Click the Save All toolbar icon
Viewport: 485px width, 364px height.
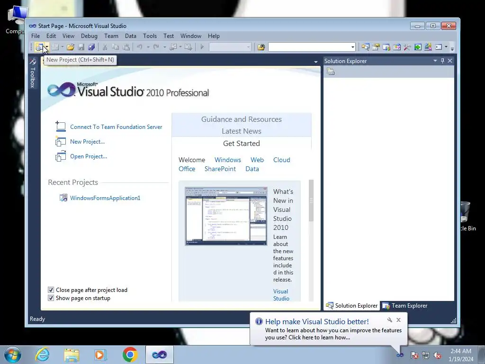[x=91, y=47]
